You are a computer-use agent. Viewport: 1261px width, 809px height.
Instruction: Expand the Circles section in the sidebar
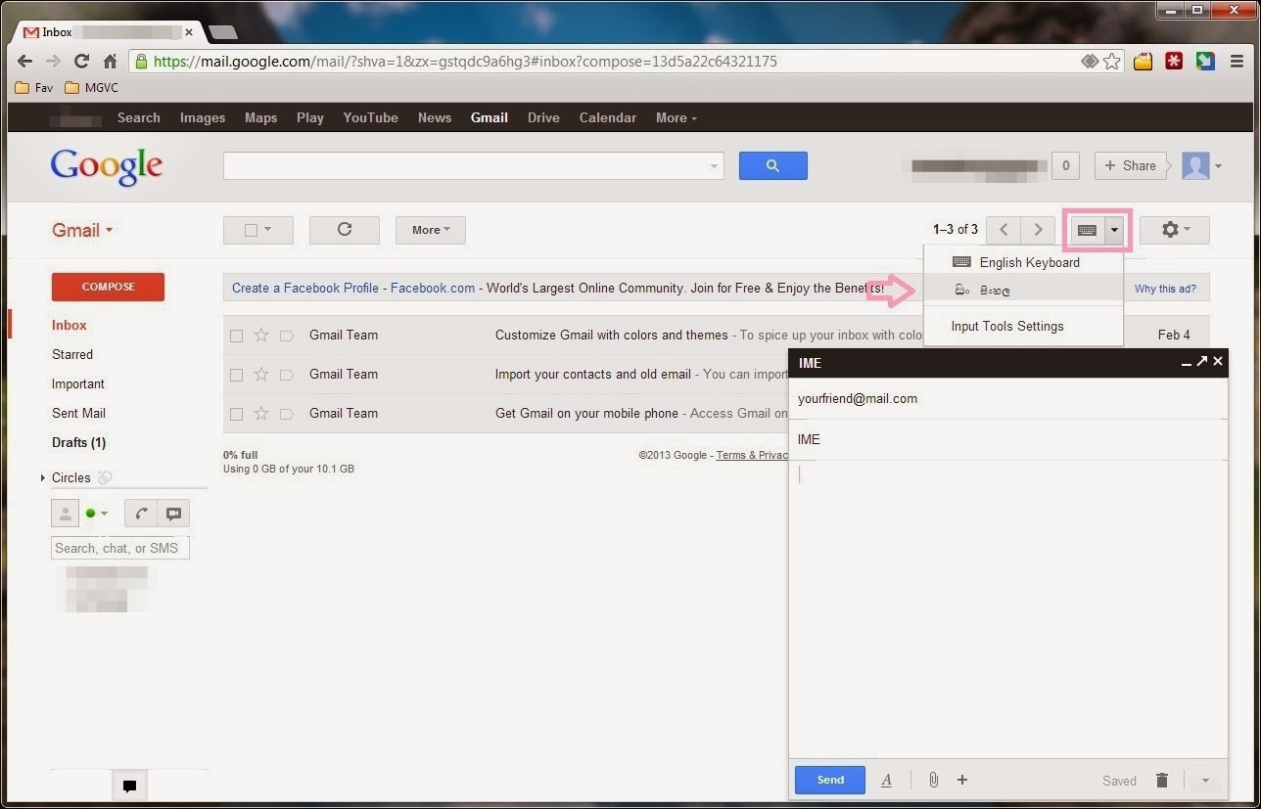tap(42, 477)
